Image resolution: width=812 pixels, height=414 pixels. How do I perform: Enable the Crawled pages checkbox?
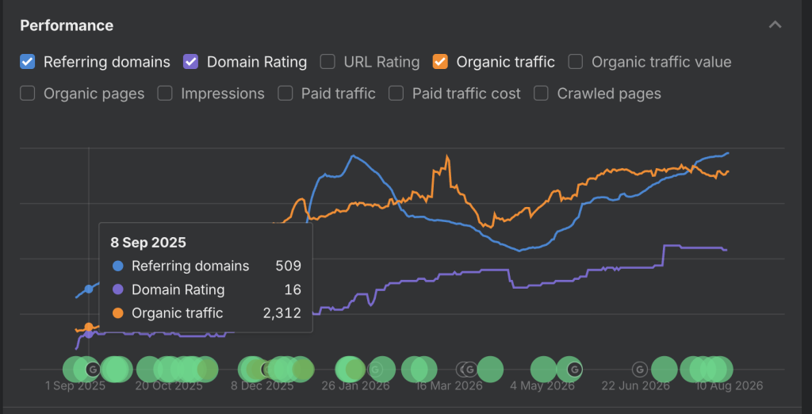point(541,94)
